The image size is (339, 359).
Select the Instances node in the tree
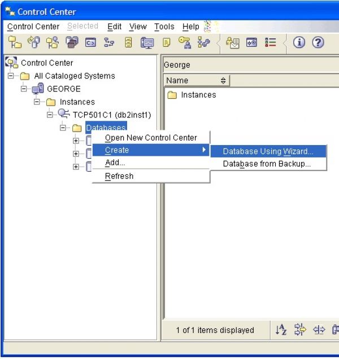pos(77,102)
